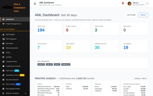
Task: Click the False matches 3 card
Action: click(106, 29)
